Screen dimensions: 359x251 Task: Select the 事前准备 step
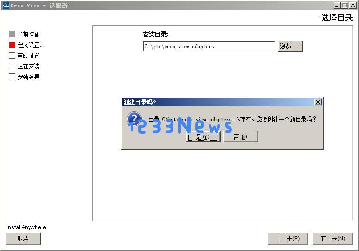click(x=28, y=34)
